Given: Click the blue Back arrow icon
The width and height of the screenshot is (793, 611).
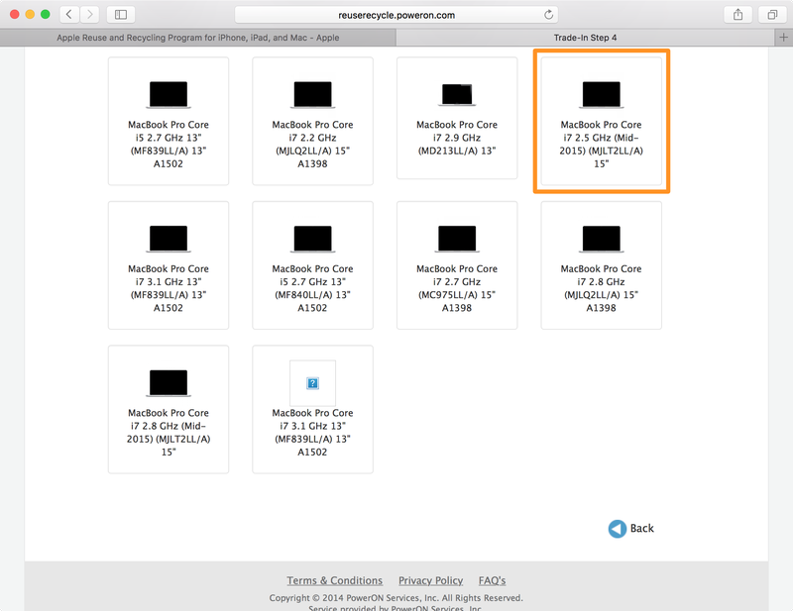Looking at the screenshot, I should tap(617, 529).
